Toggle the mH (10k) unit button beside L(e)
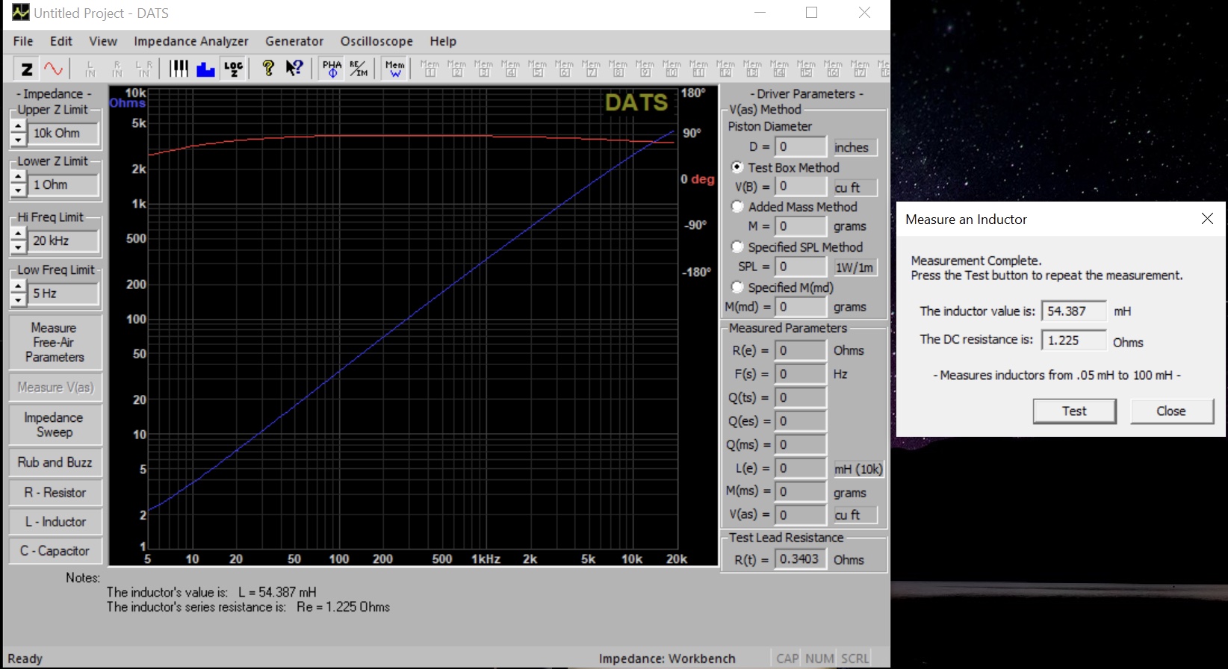 pos(858,469)
